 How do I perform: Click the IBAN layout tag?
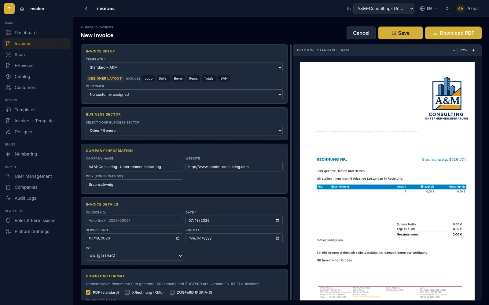[223, 78]
